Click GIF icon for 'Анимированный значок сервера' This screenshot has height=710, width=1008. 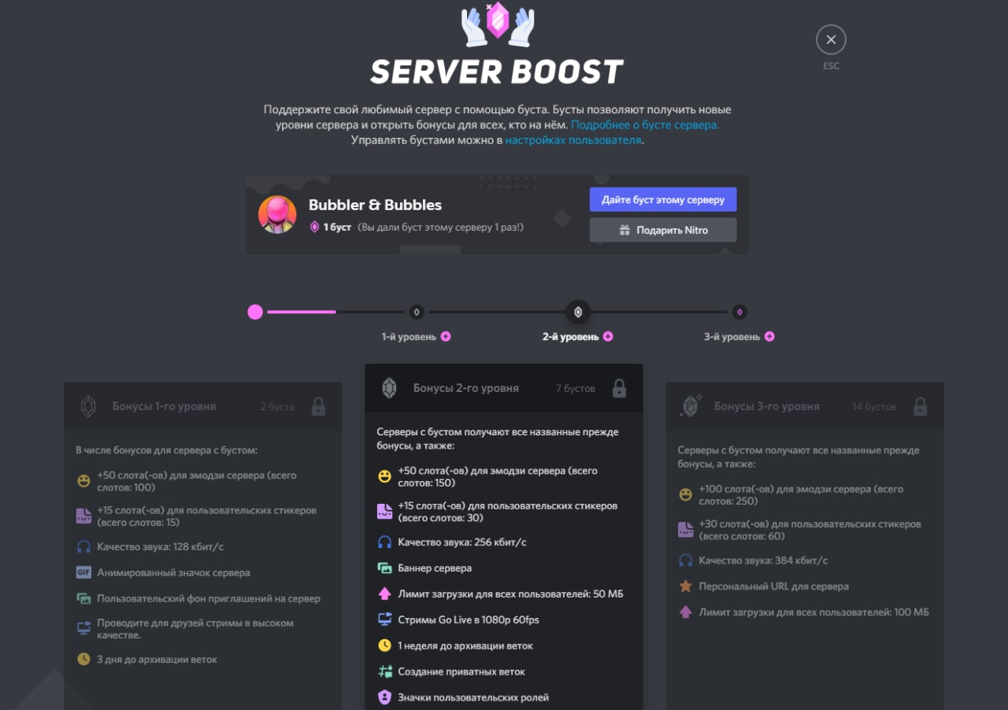[x=83, y=572]
